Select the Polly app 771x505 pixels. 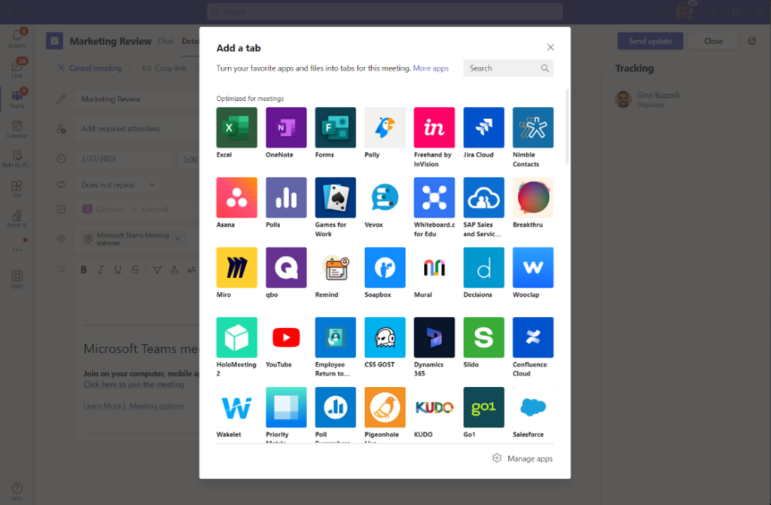pyautogui.click(x=384, y=127)
